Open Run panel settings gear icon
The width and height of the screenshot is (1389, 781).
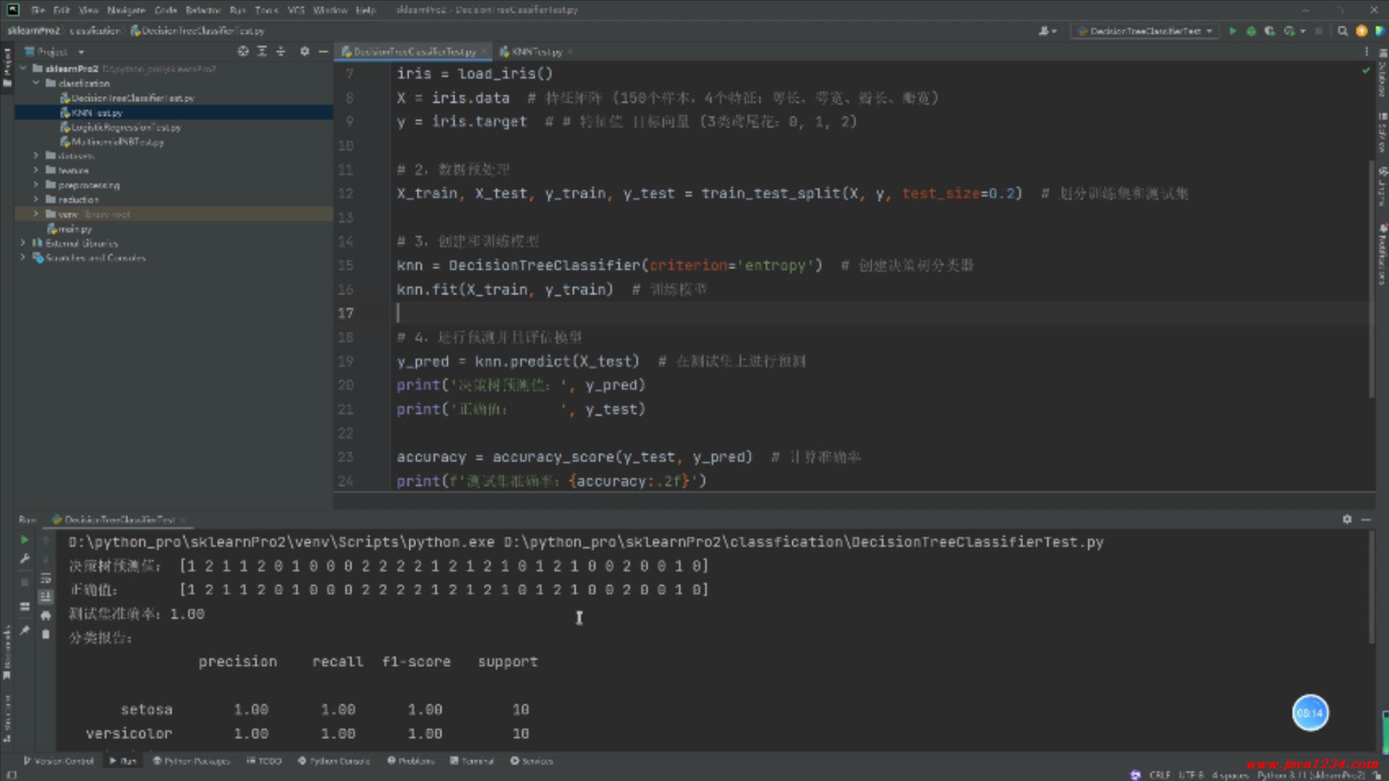(1346, 519)
